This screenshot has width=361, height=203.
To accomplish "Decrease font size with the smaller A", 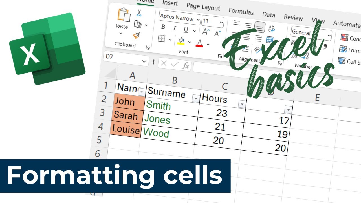I will point(217,33).
